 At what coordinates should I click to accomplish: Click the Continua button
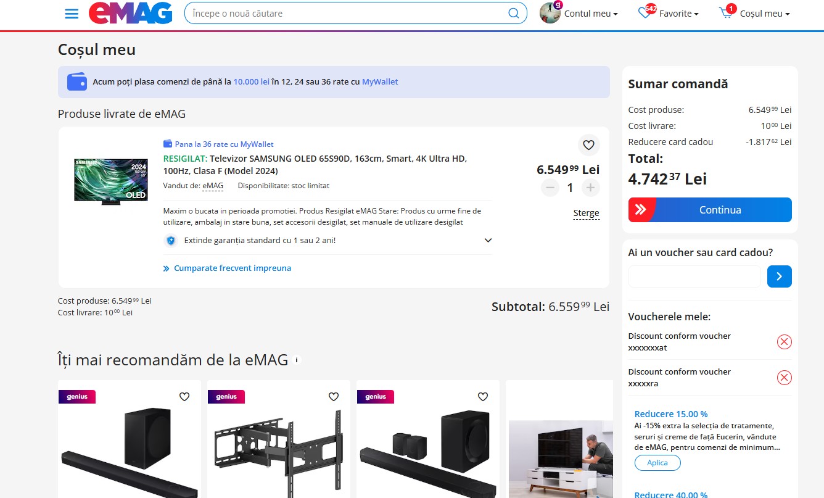click(x=710, y=210)
